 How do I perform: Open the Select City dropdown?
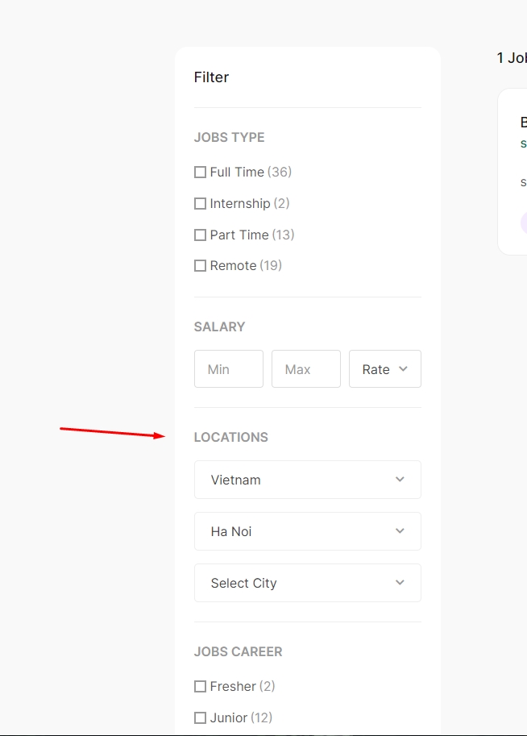[x=307, y=583]
